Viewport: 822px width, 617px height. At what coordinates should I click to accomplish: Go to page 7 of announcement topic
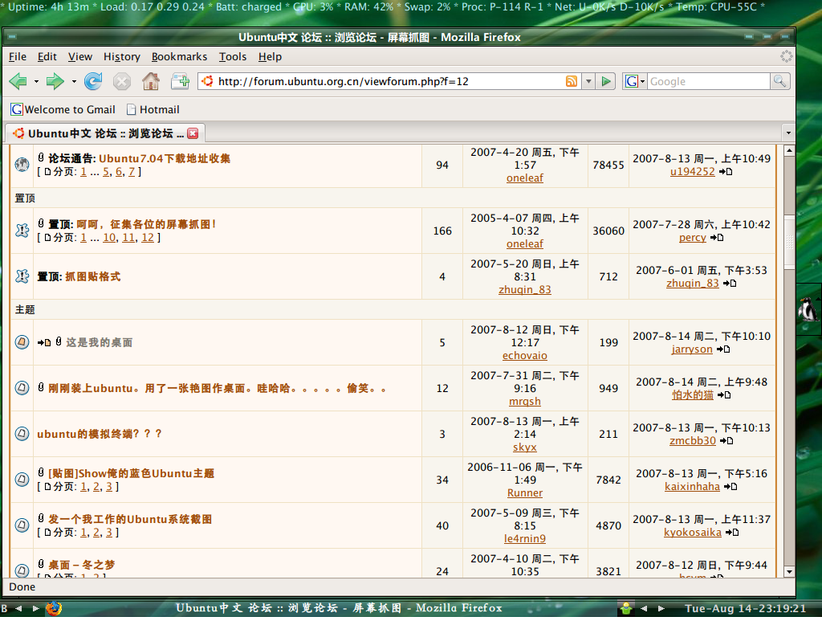pyautogui.click(x=132, y=172)
